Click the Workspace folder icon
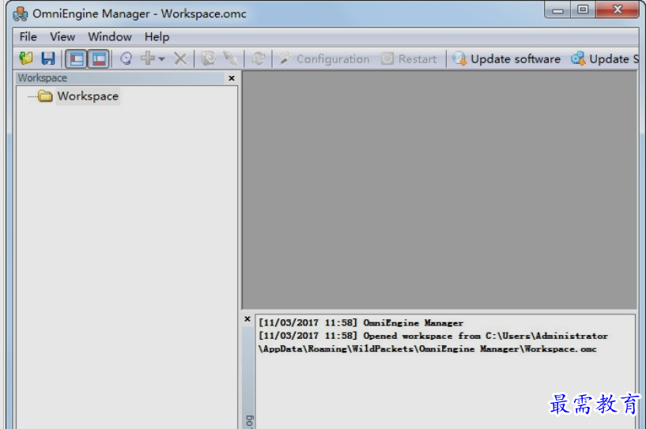Screen dimensions: 646x429 coord(45,96)
